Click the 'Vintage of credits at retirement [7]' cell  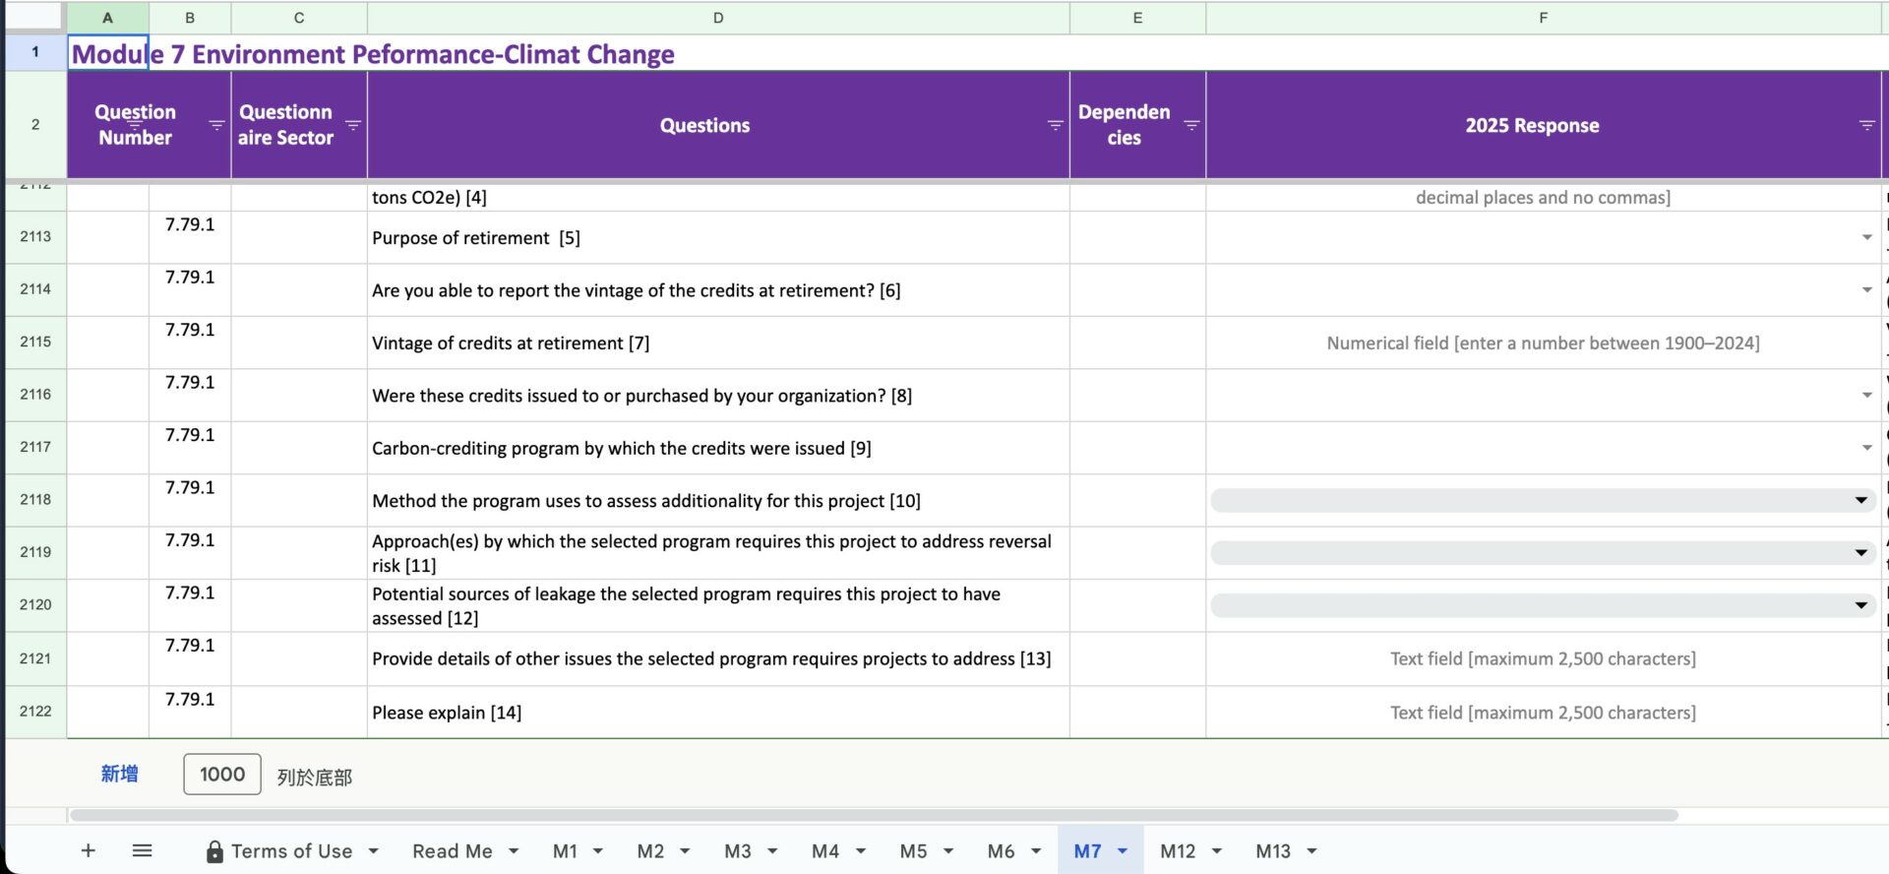[718, 343]
